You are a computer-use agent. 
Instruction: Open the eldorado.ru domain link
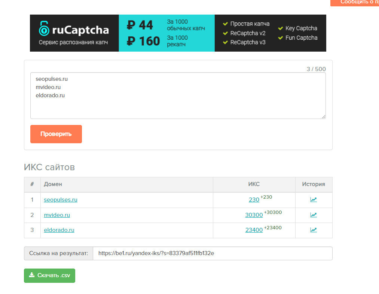[59, 230]
